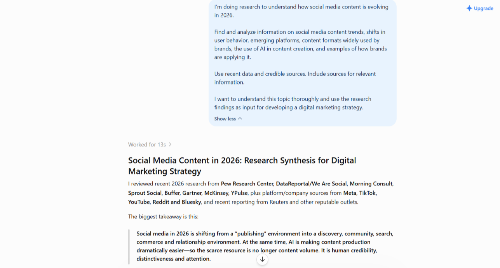Click the paragraph starting "I reviewed recent 2026 research"
Image resolution: width=500 pixels, height=268 pixels.
[x=261, y=193]
